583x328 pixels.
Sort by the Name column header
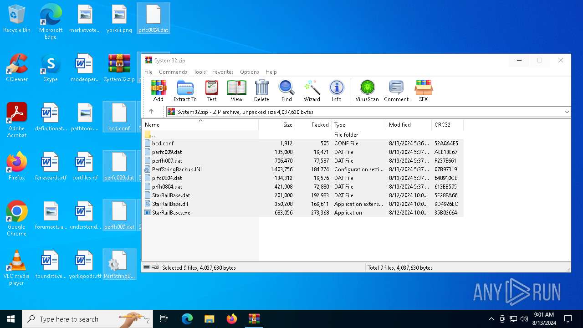click(200, 125)
